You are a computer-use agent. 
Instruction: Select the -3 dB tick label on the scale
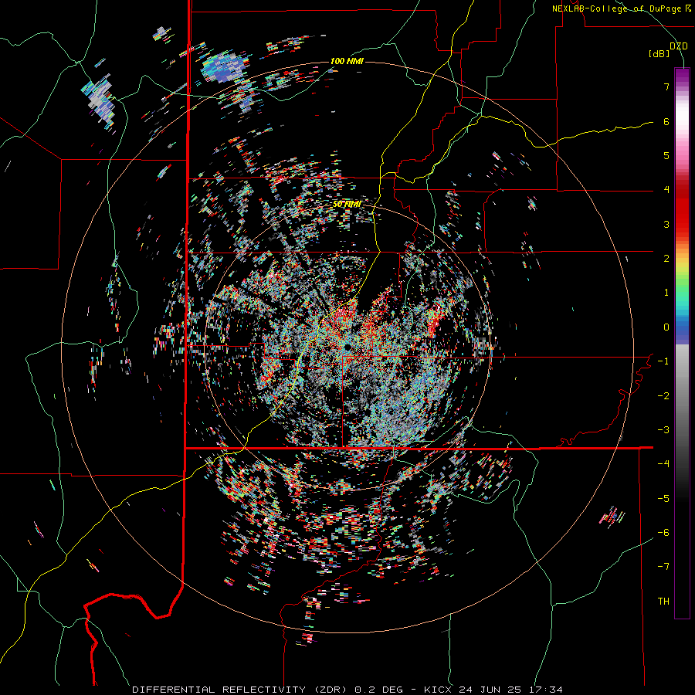click(x=663, y=430)
